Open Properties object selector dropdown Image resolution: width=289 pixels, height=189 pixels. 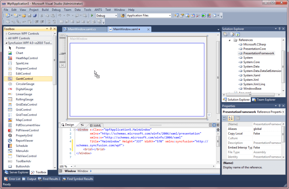point(283,112)
